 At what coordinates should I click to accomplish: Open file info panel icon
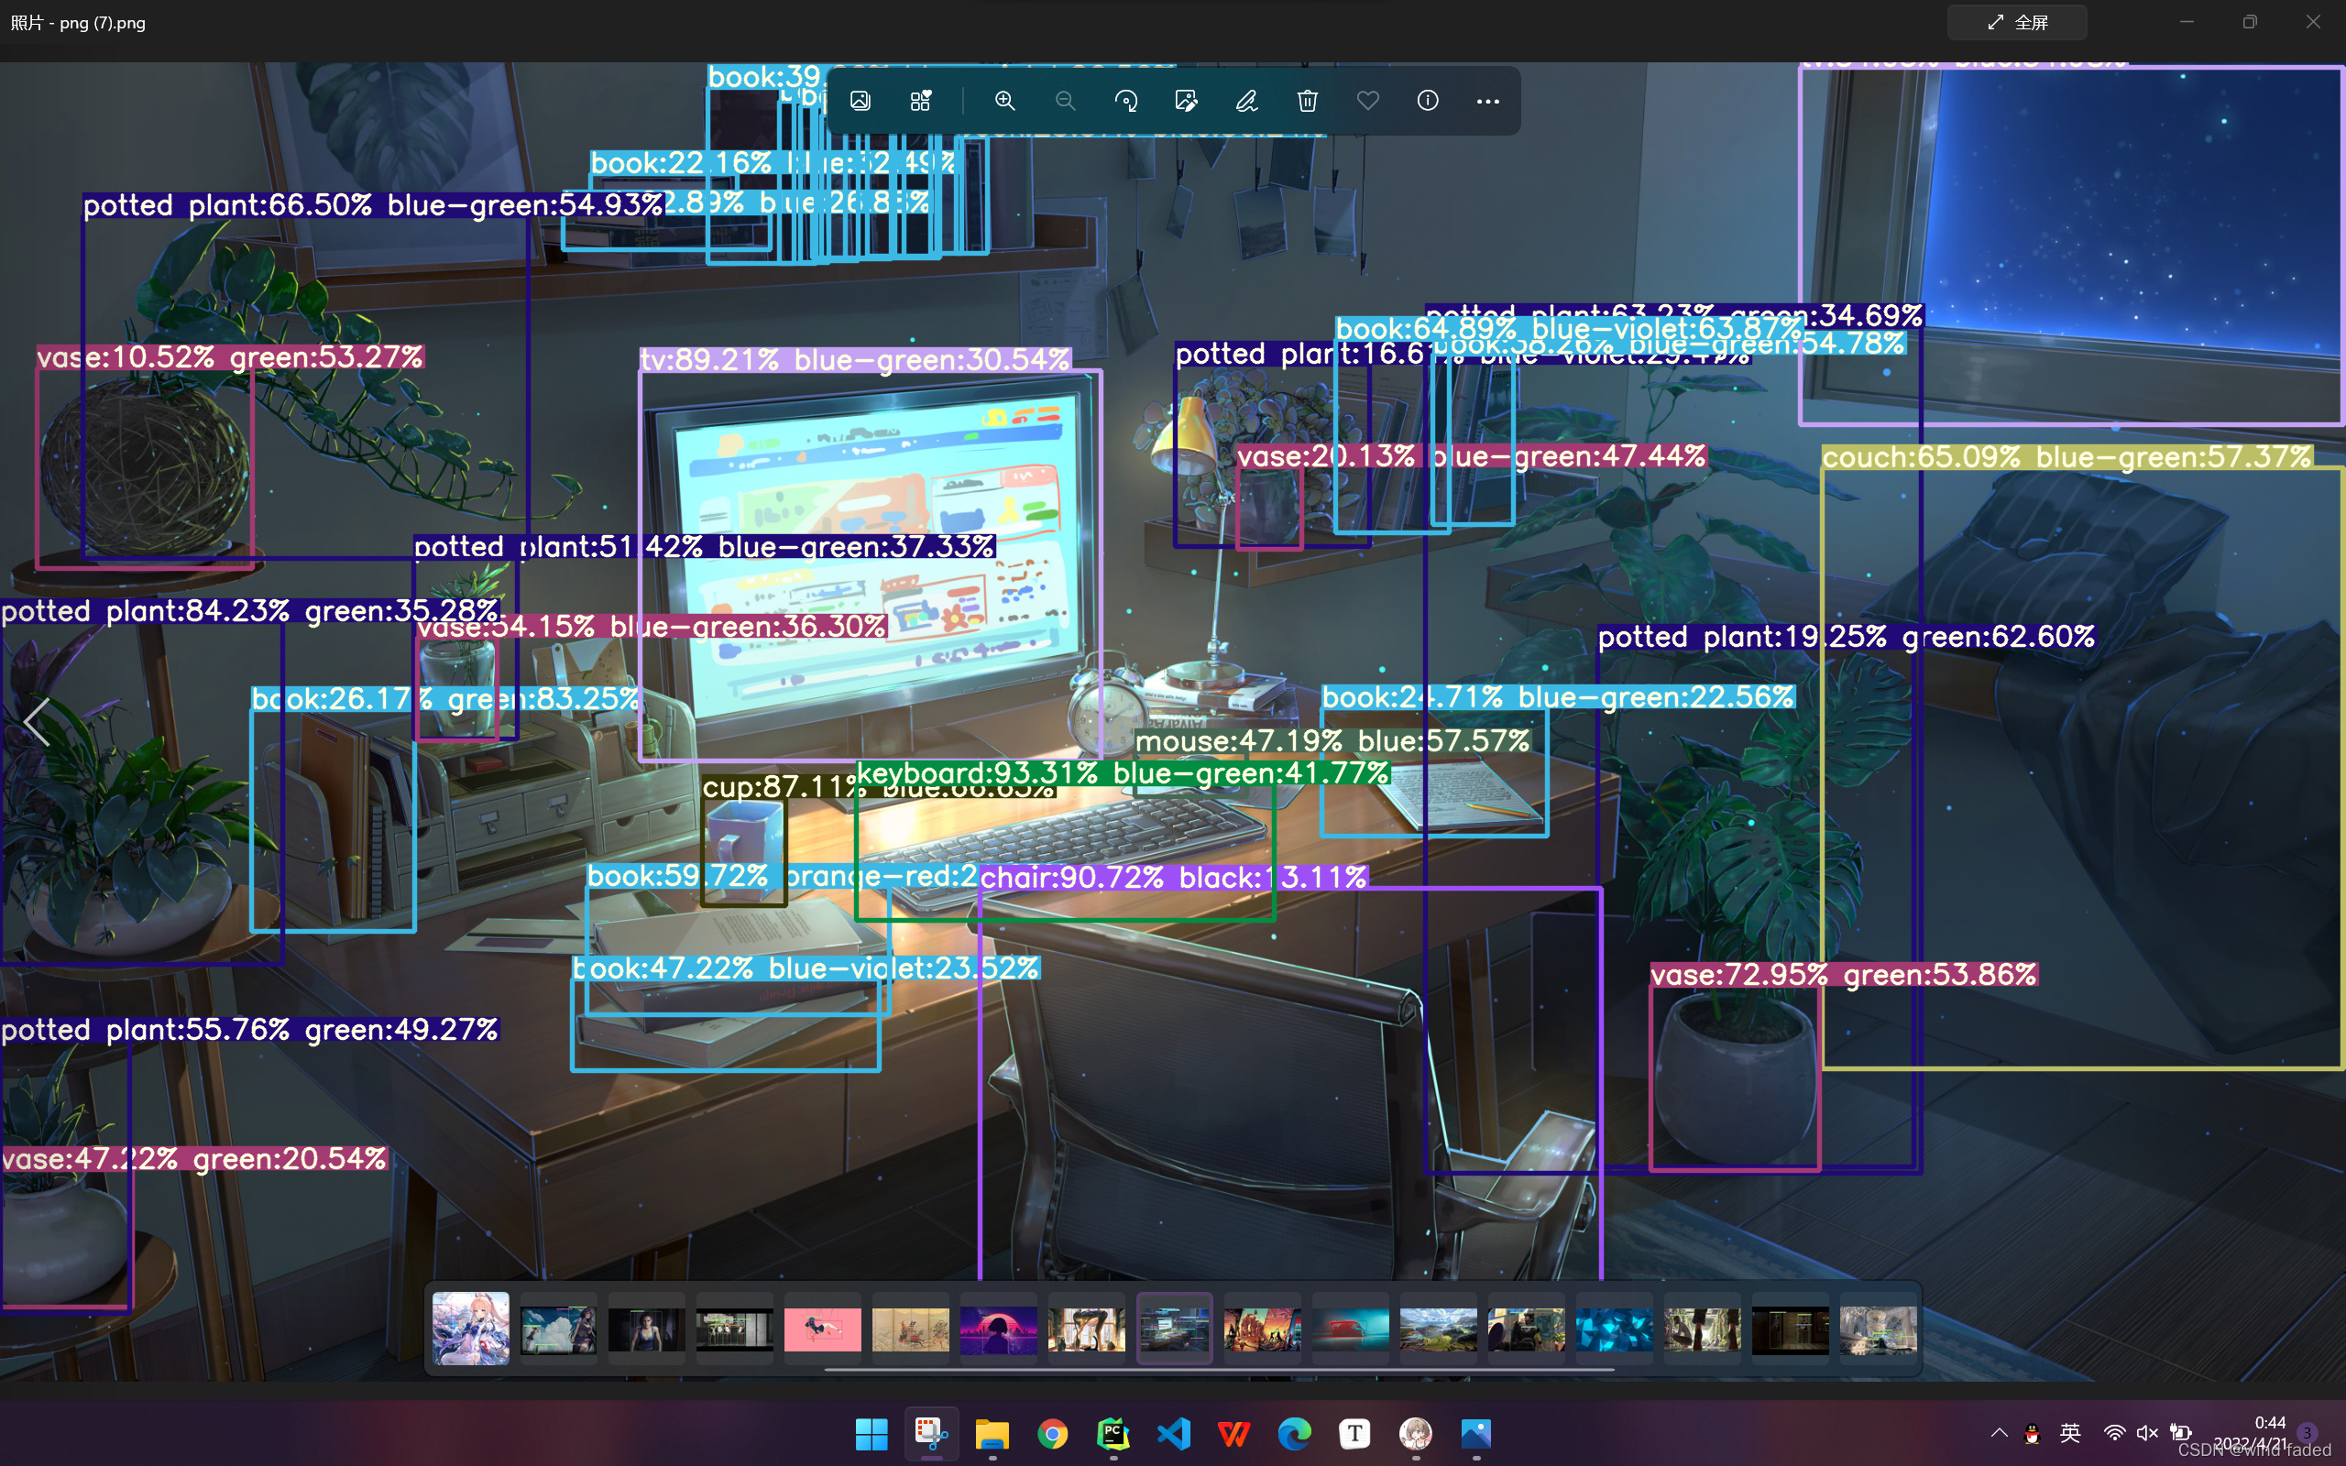(x=1427, y=101)
